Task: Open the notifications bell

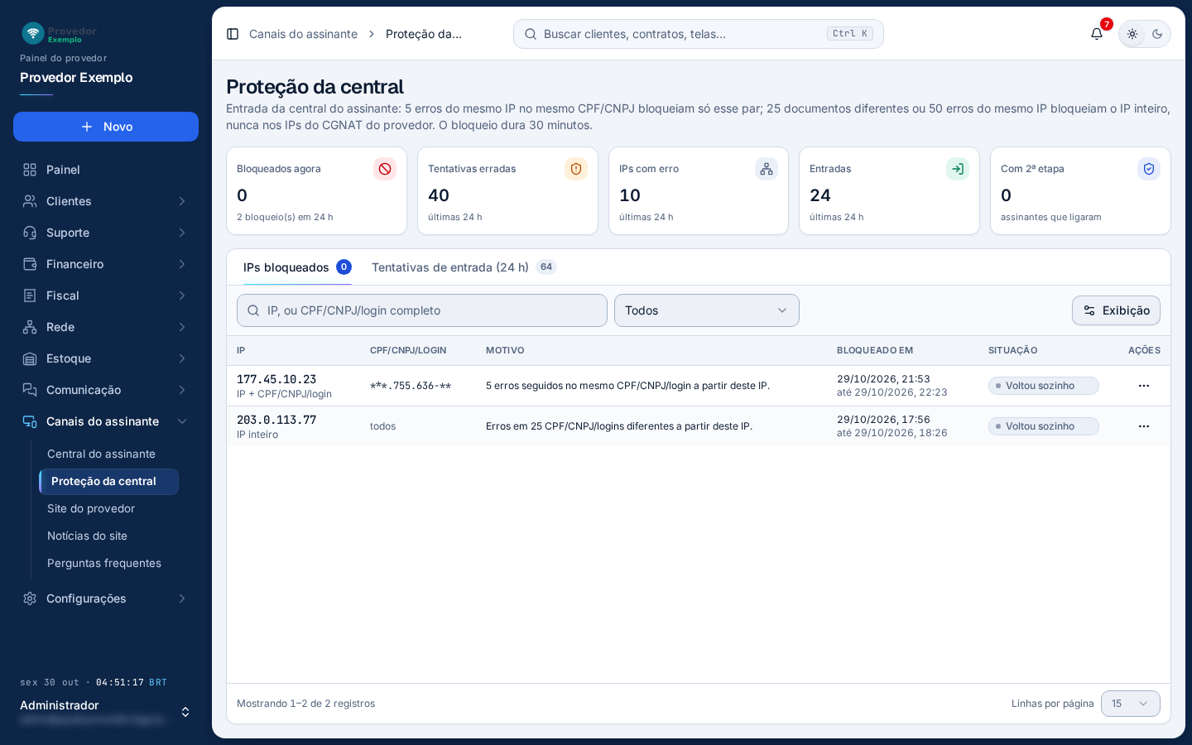Action: [1097, 34]
